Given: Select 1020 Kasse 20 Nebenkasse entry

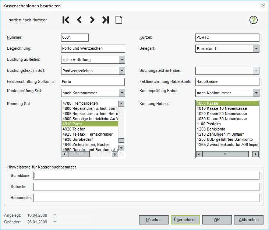Looking at the screenshot, I should click(x=227, y=114).
